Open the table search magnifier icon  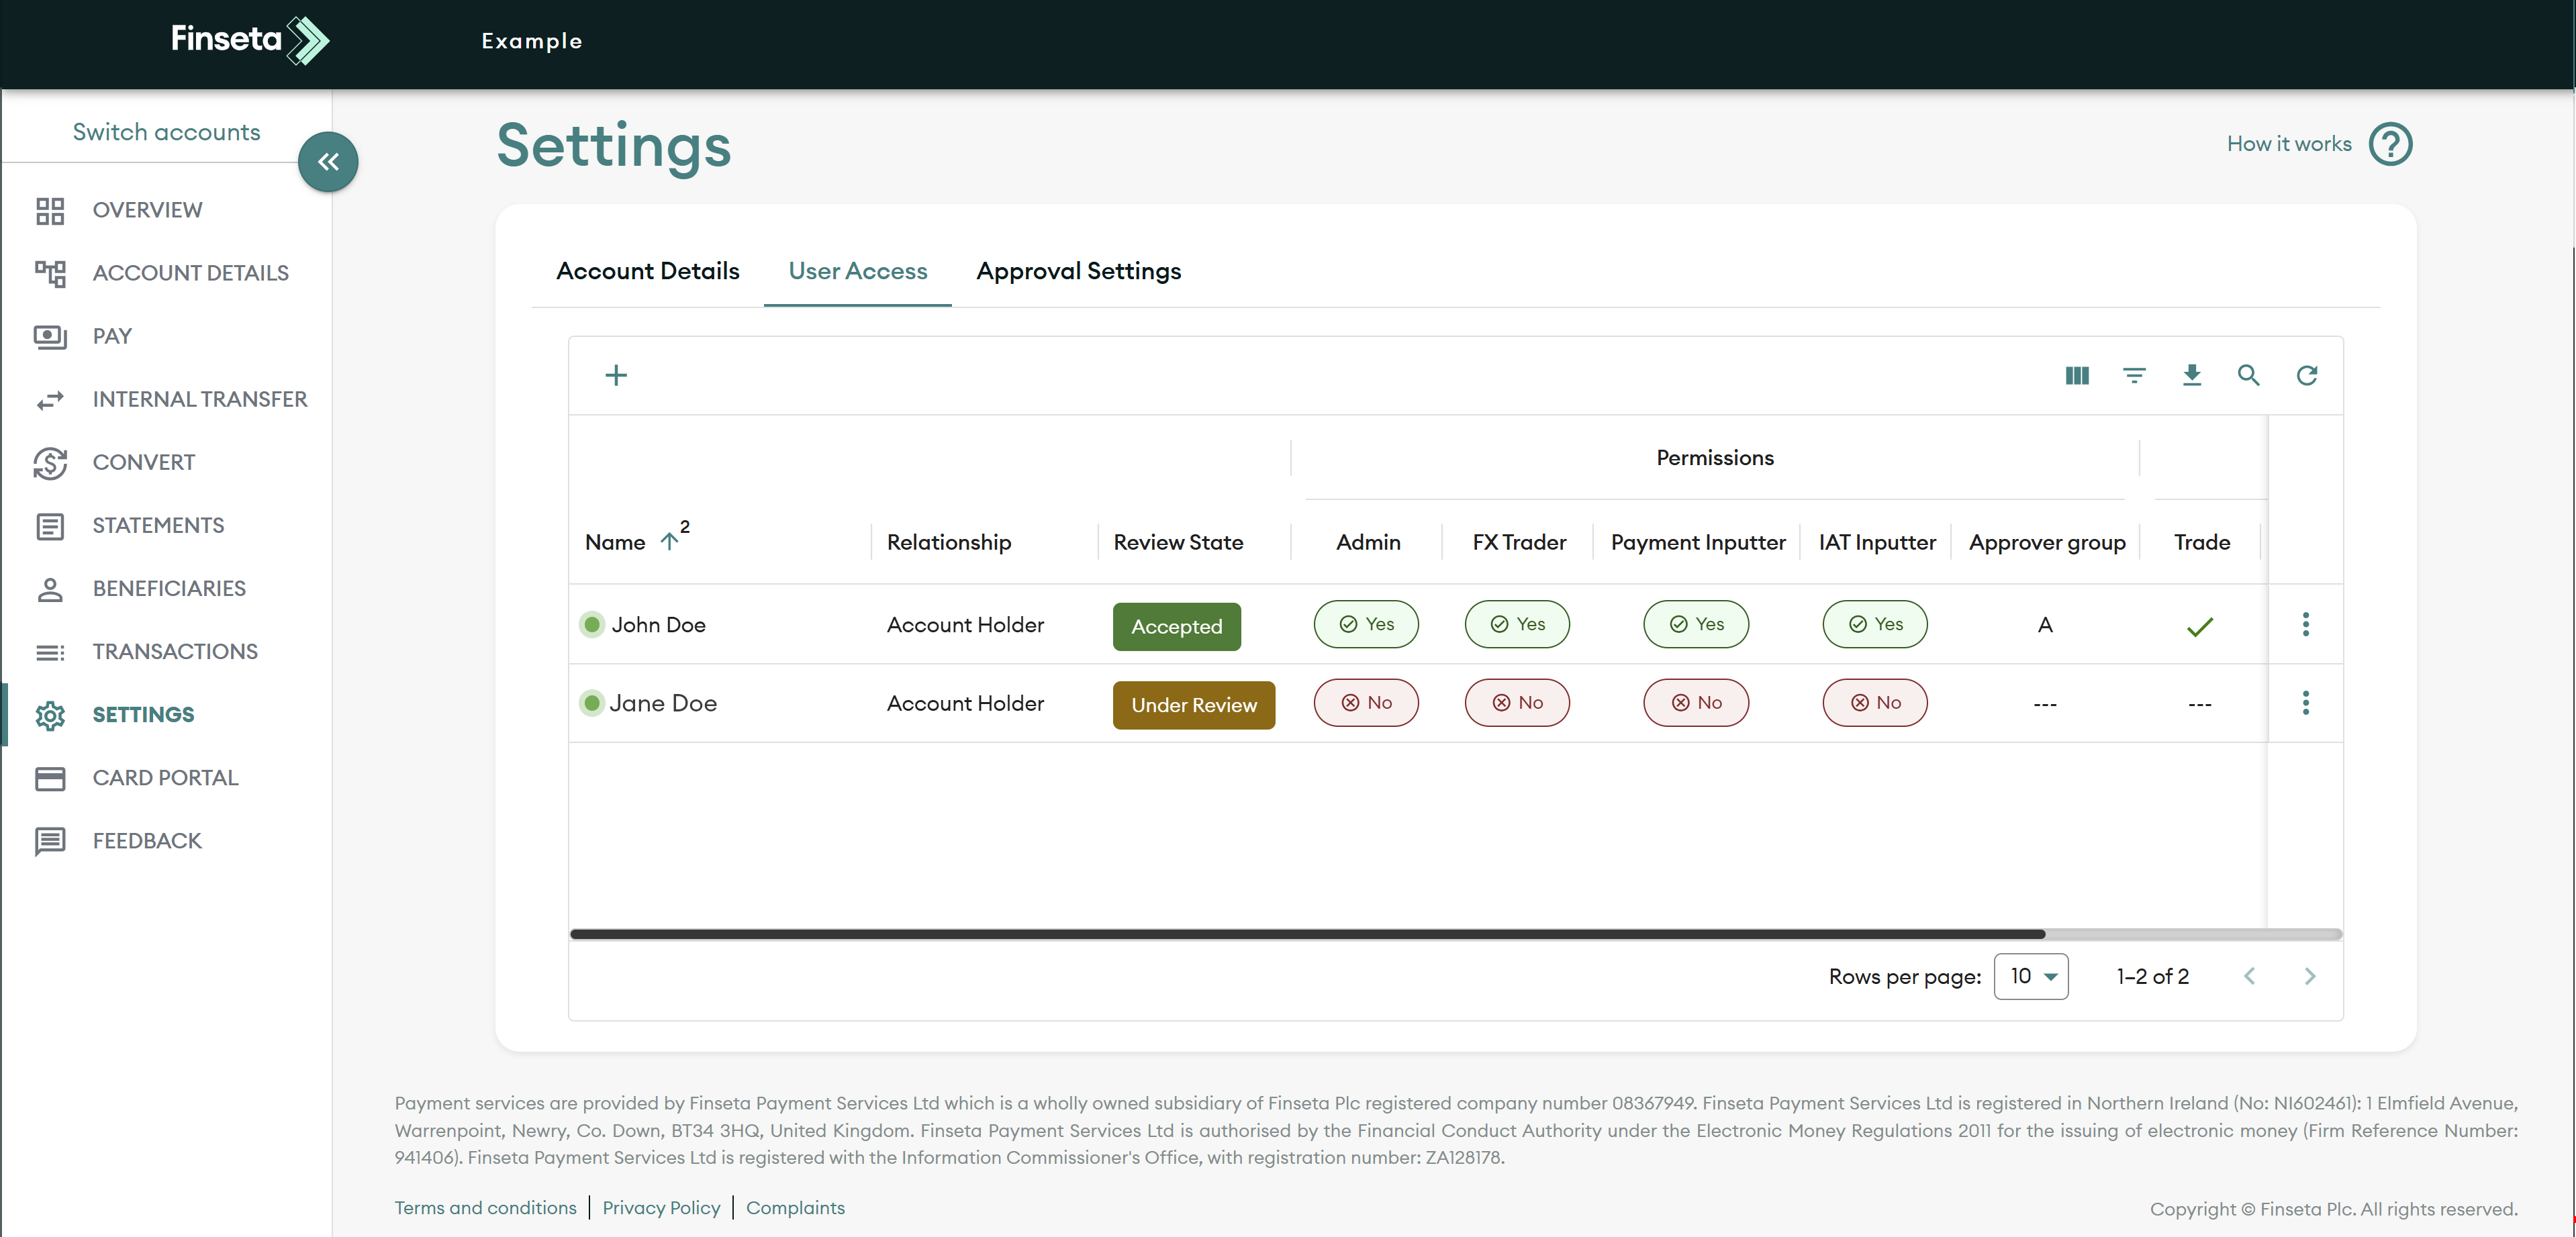pyautogui.click(x=2248, y=375)
